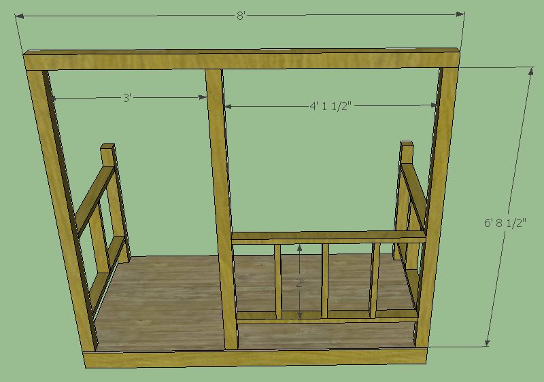Select the 3' opening dimension label
The image size is (544, 382).
coord(127,98)
